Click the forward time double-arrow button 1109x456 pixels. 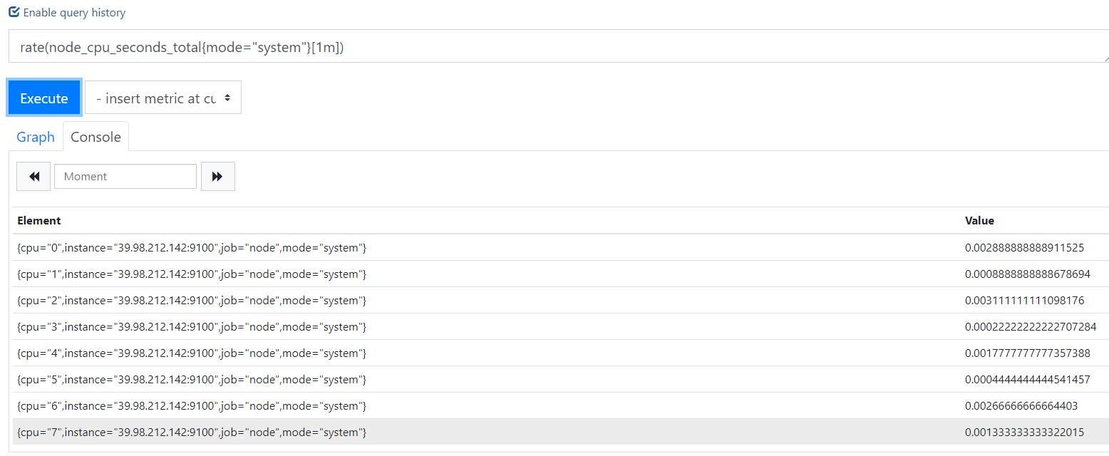coord(218,177)
